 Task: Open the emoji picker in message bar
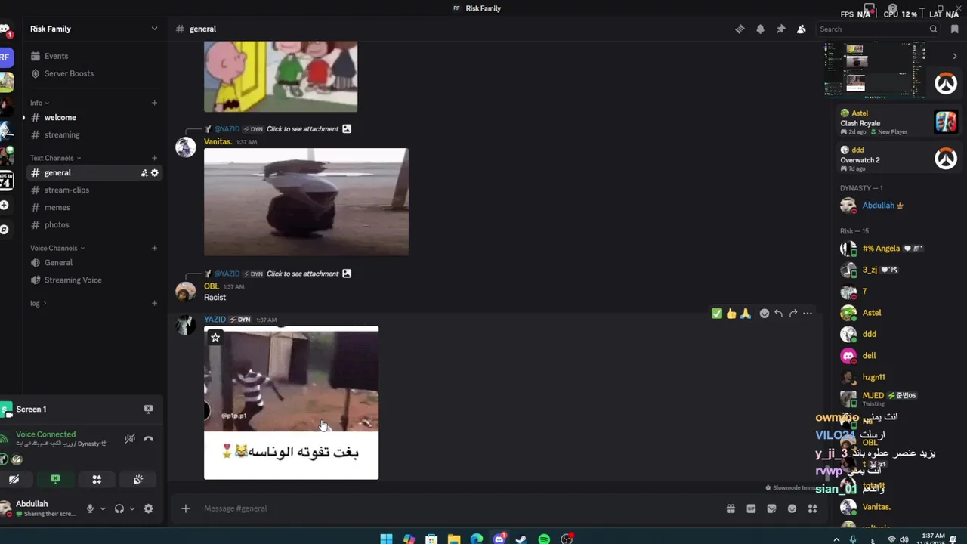(x=792, y=508)
